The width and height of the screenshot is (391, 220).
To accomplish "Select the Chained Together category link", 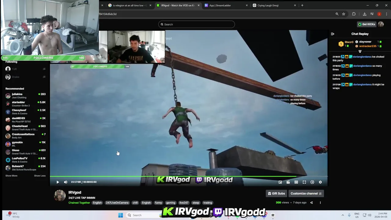I will tap(79, 203).
